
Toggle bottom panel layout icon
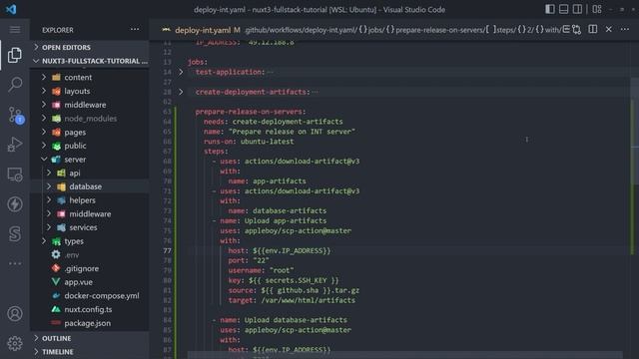point(563,9)
